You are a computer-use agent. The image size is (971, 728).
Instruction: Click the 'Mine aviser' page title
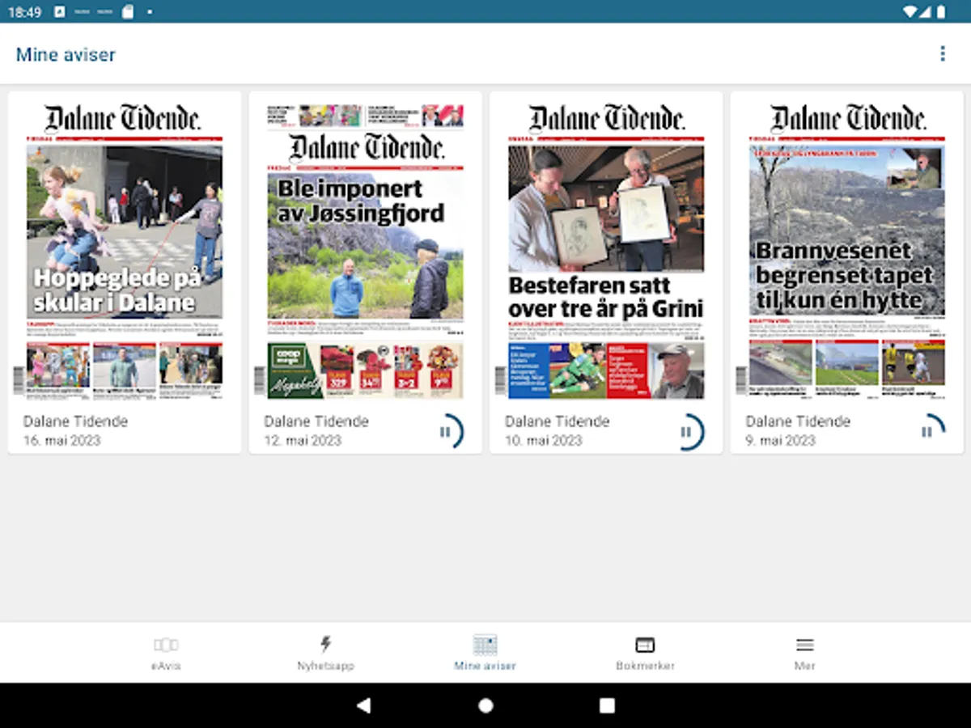pyautogui.click(x=66, y=55)
